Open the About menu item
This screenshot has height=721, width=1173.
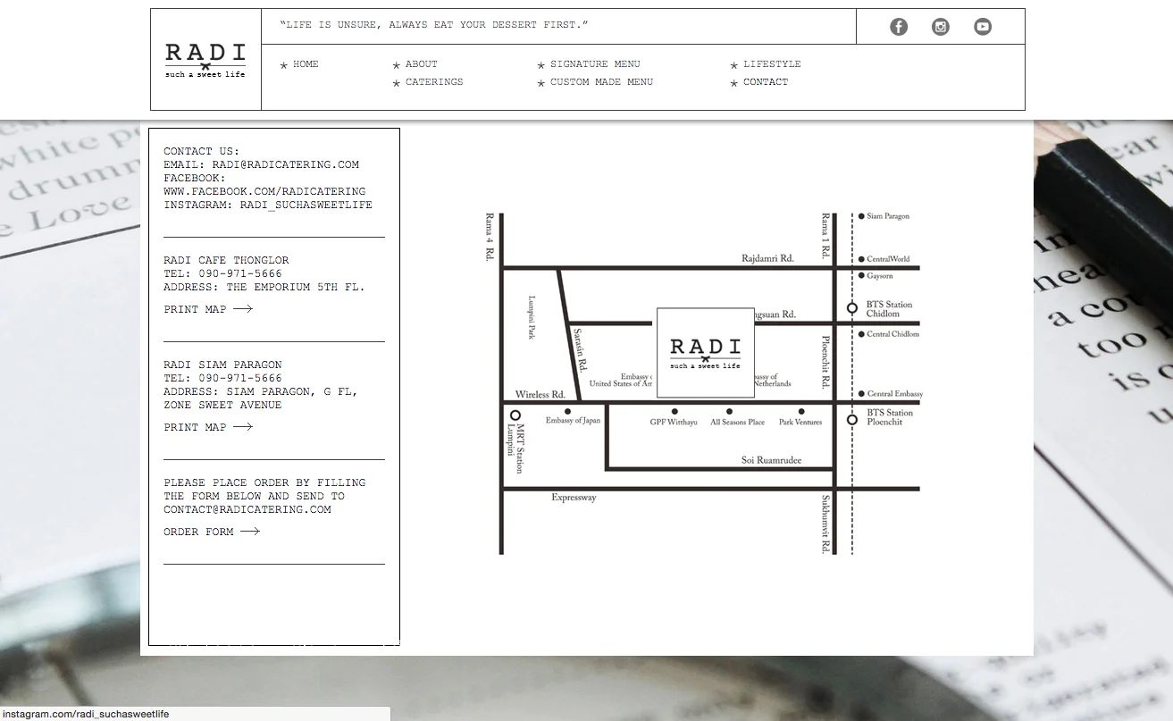[422, 64]
